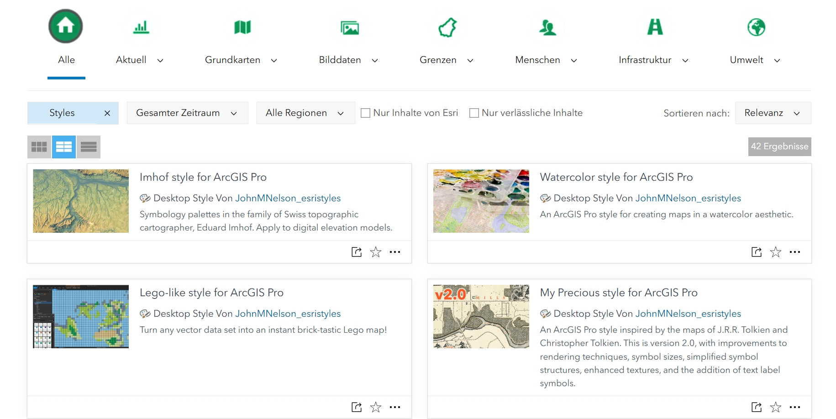Open more options for Watercolor style
The width and height of the screenshot is (836, 419).
[795, 252]
